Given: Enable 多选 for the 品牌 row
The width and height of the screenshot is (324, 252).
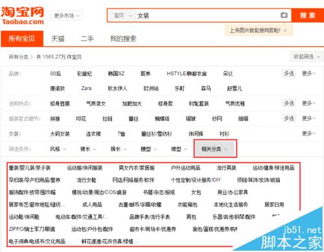Looking at the screenshot, I should pos(289,73).
